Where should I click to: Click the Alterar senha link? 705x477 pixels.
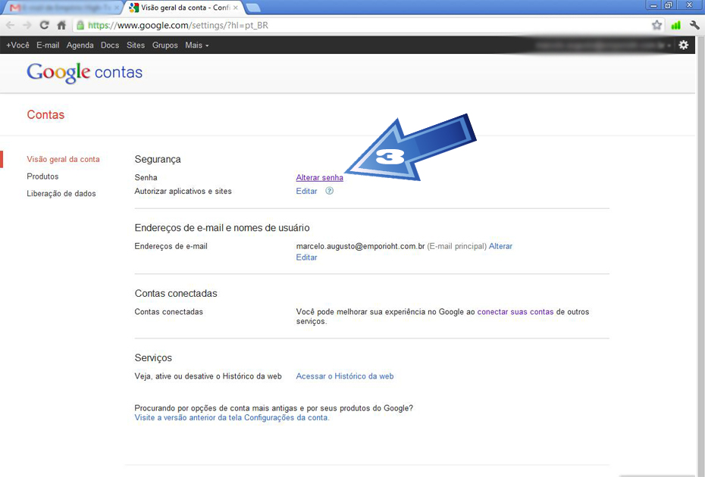click(x=320, y=177)
